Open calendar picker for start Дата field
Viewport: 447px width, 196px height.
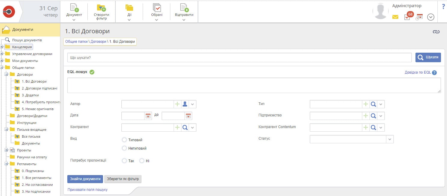[x=148, y=116]
